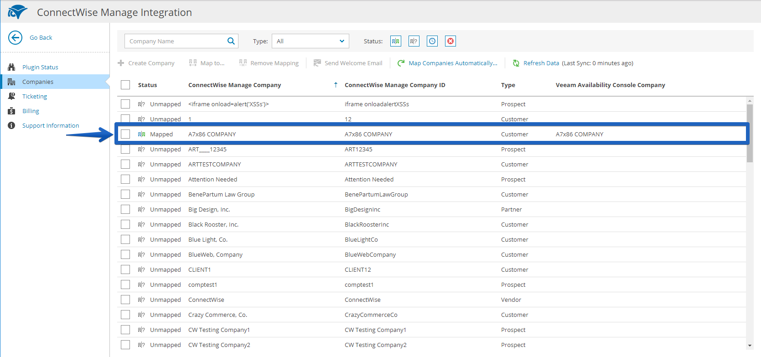Sort by the Status column header
The height and width of the screenshot is (357, 761).
click(x=147, y=85)
